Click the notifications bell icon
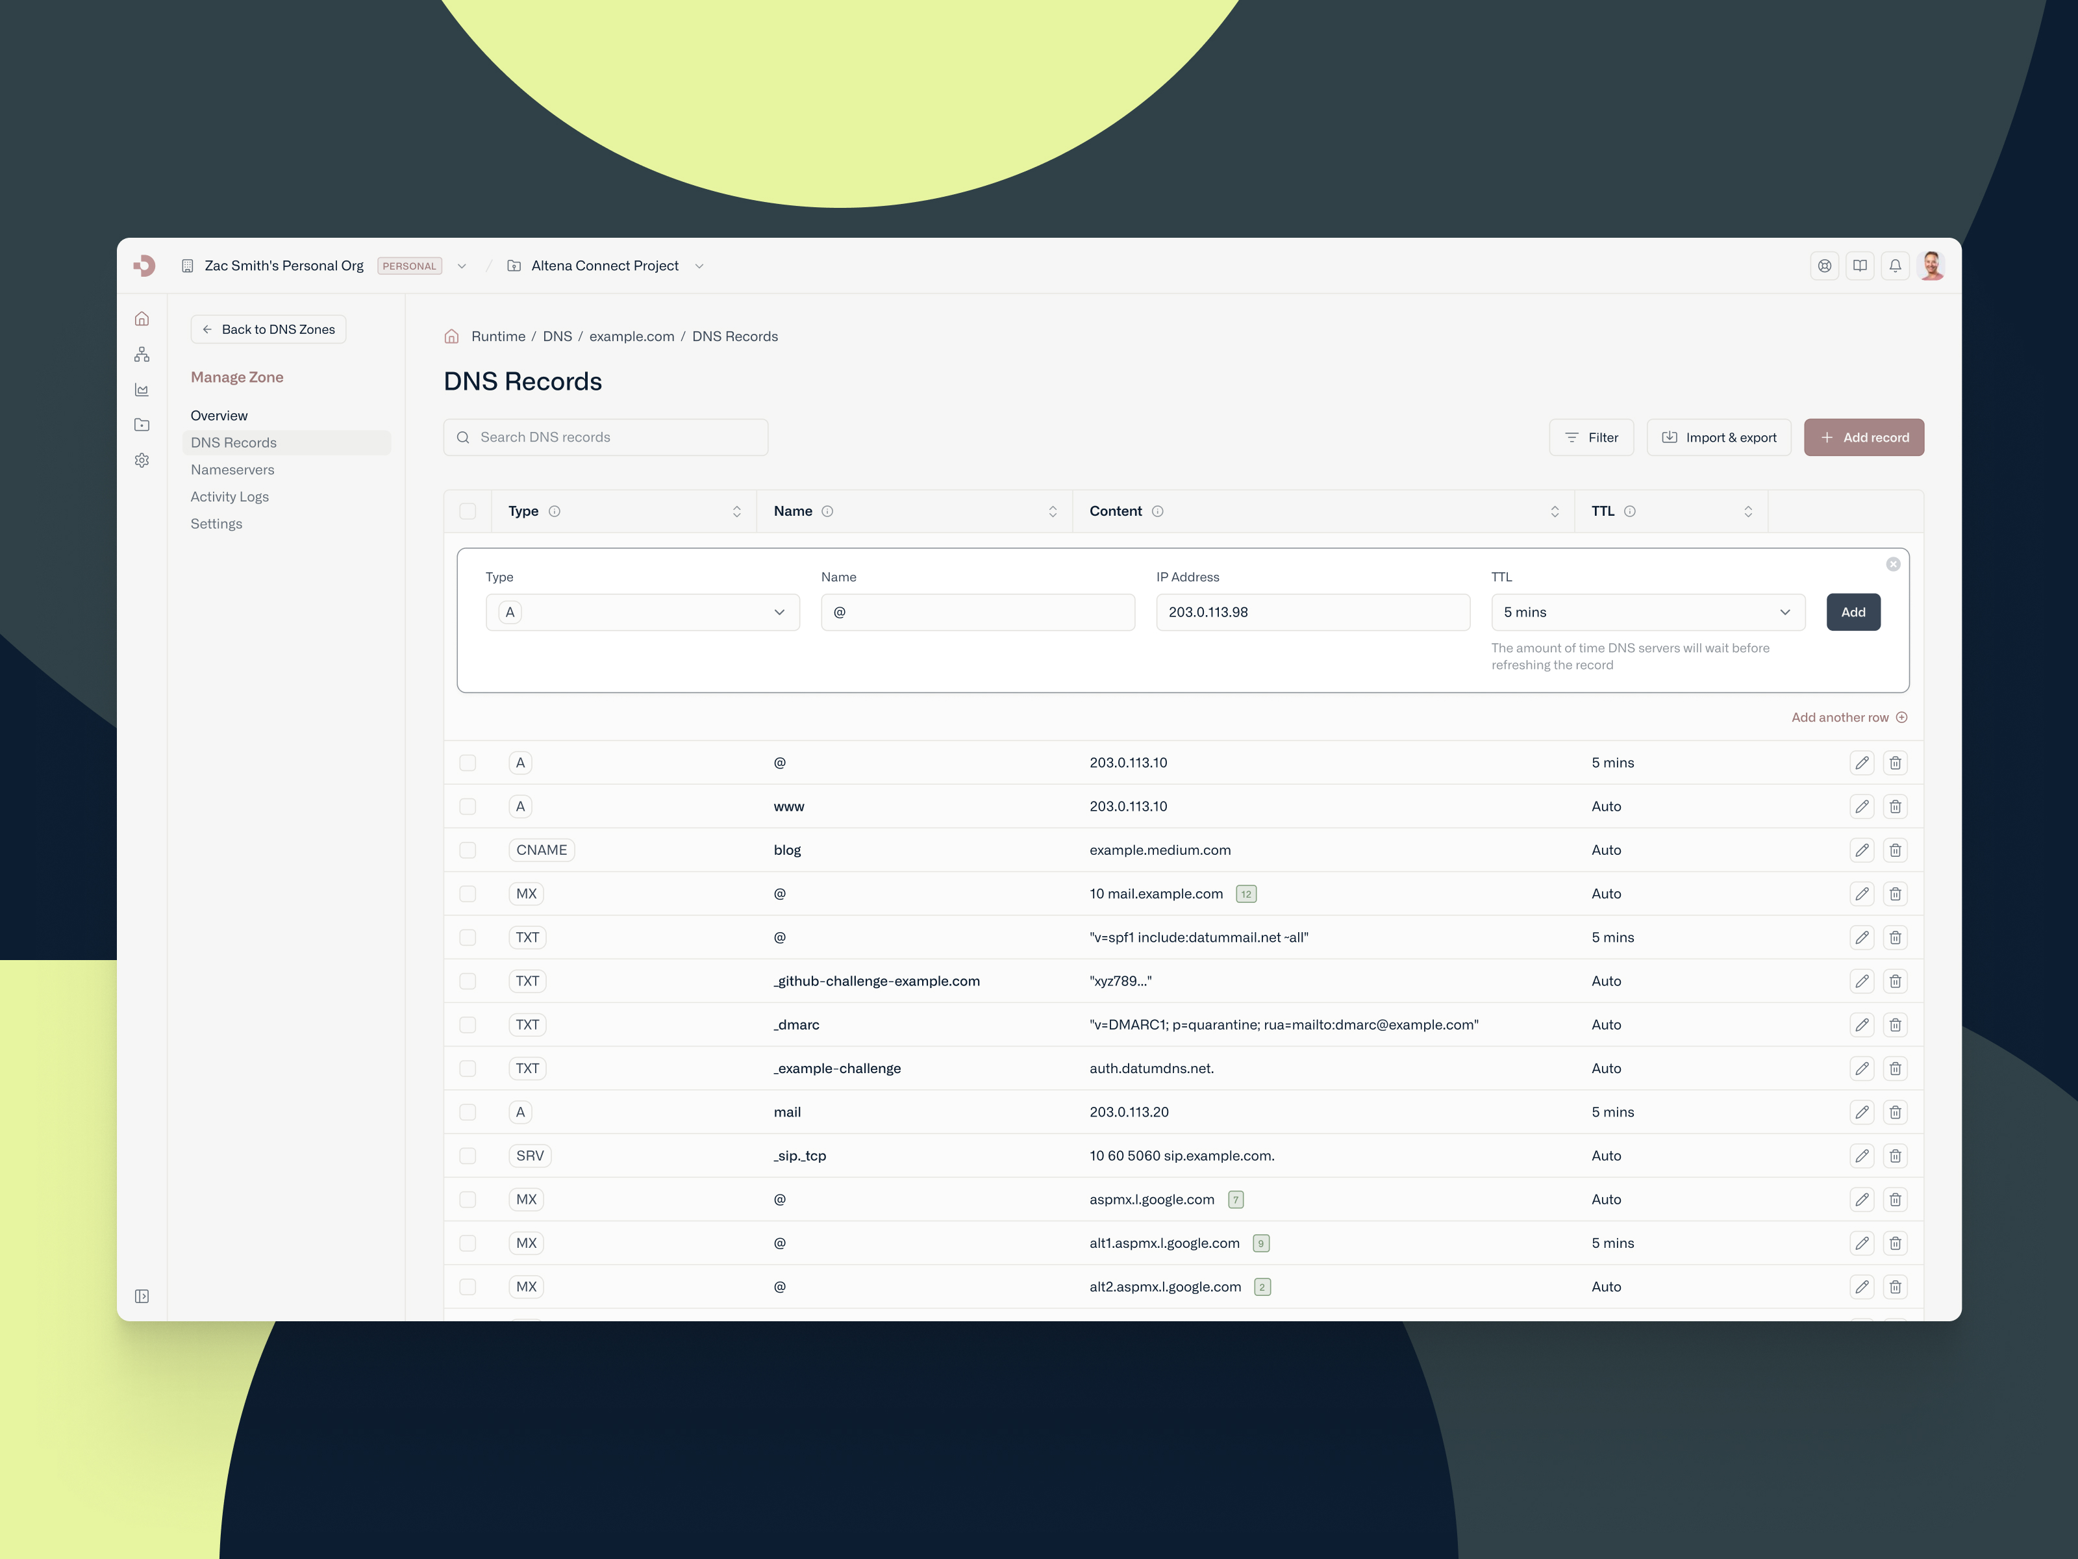The width and height of the screenshot is (2078, 1559). coord(1895,266)
